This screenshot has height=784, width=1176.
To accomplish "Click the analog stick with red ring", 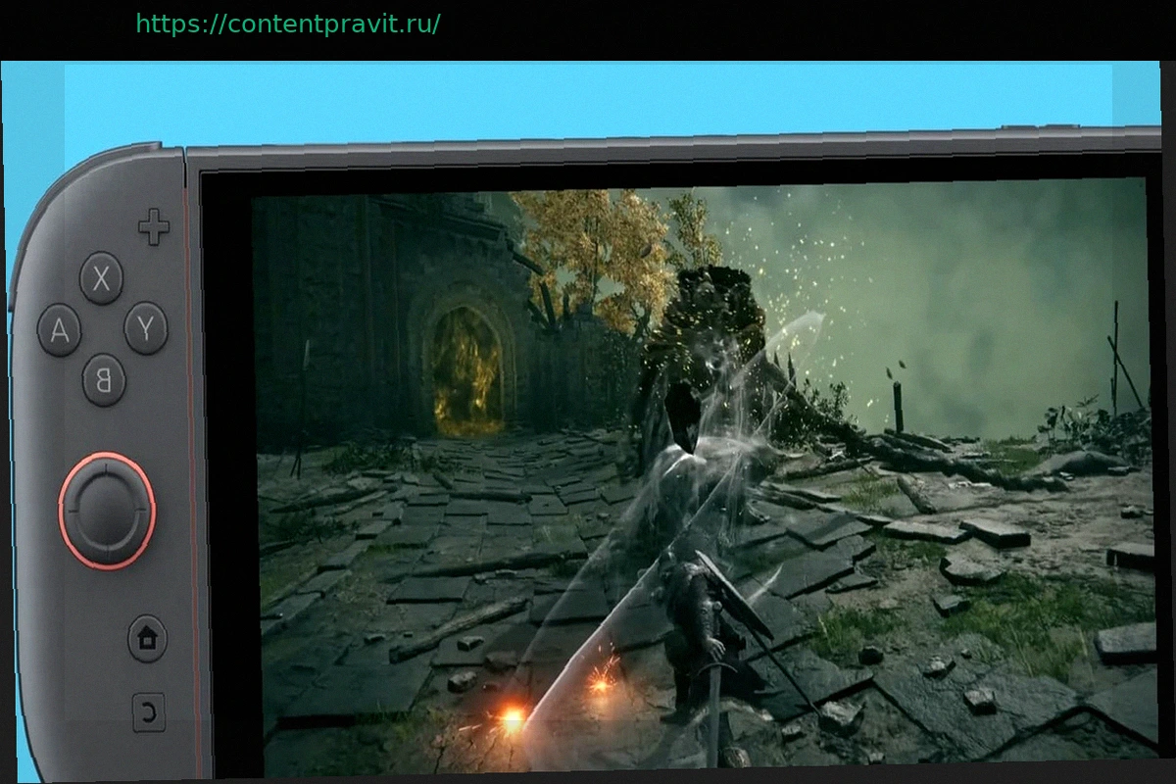I will point(107,509).
